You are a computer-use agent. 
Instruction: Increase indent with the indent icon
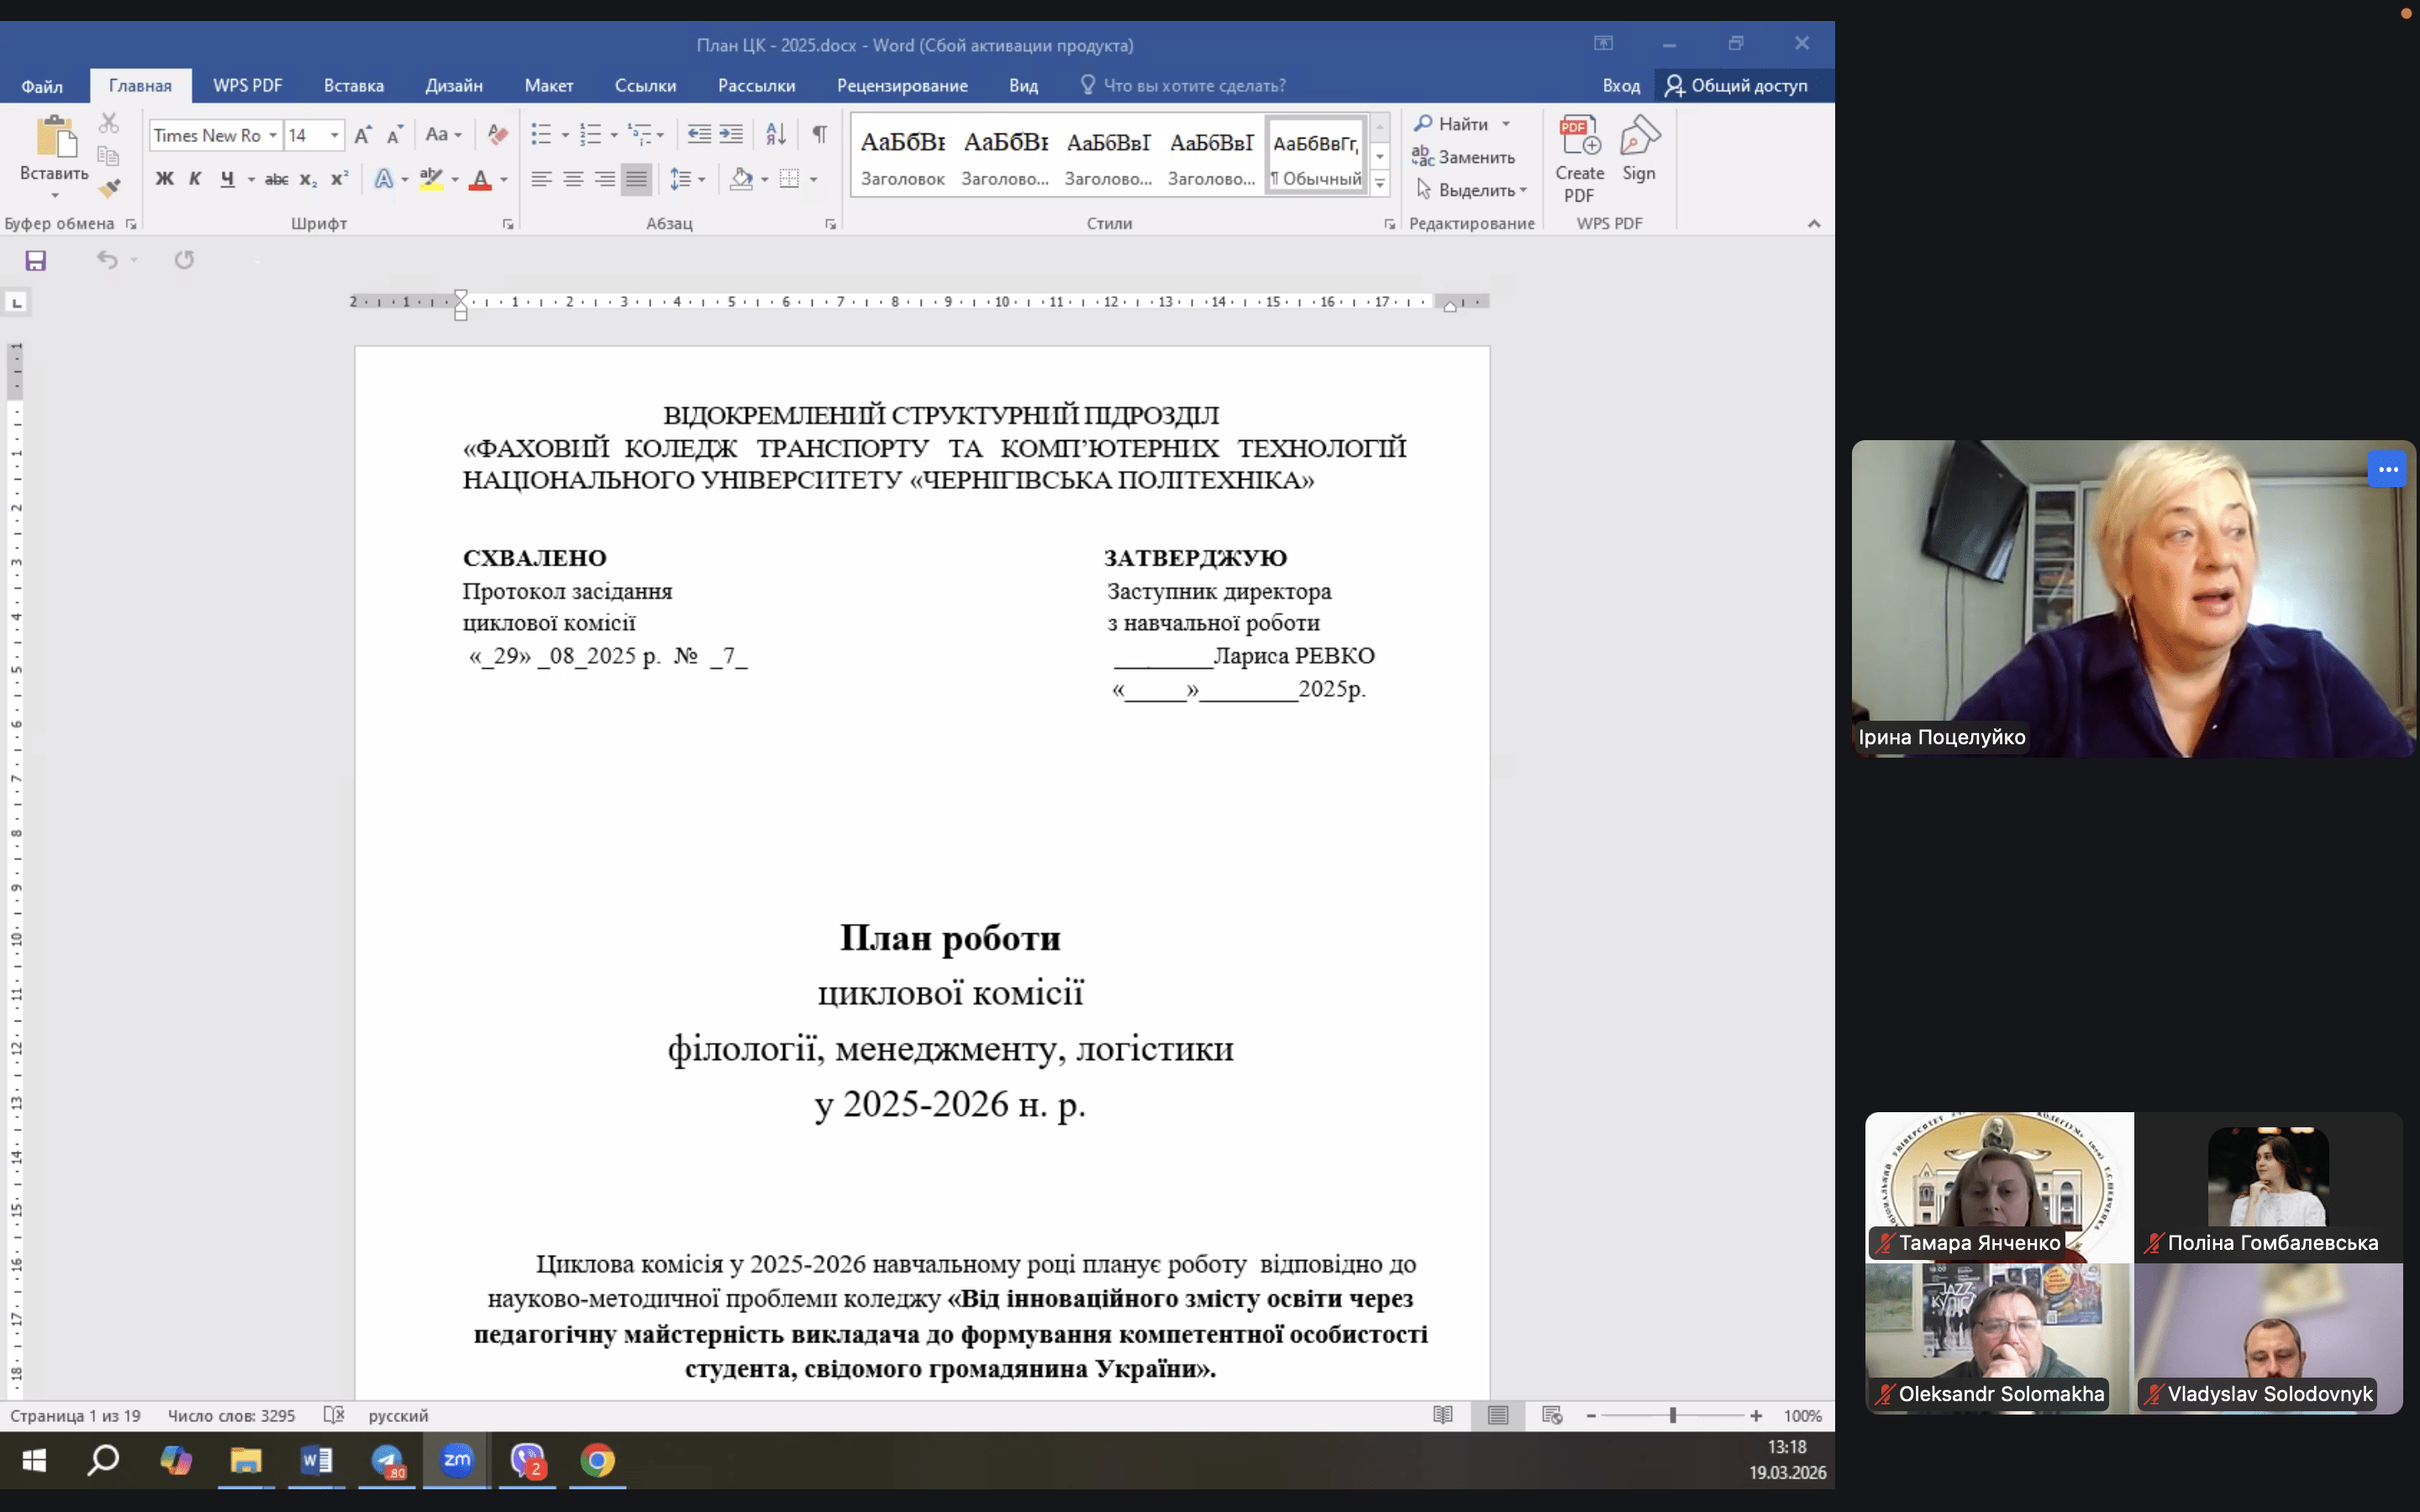(732, 134)
